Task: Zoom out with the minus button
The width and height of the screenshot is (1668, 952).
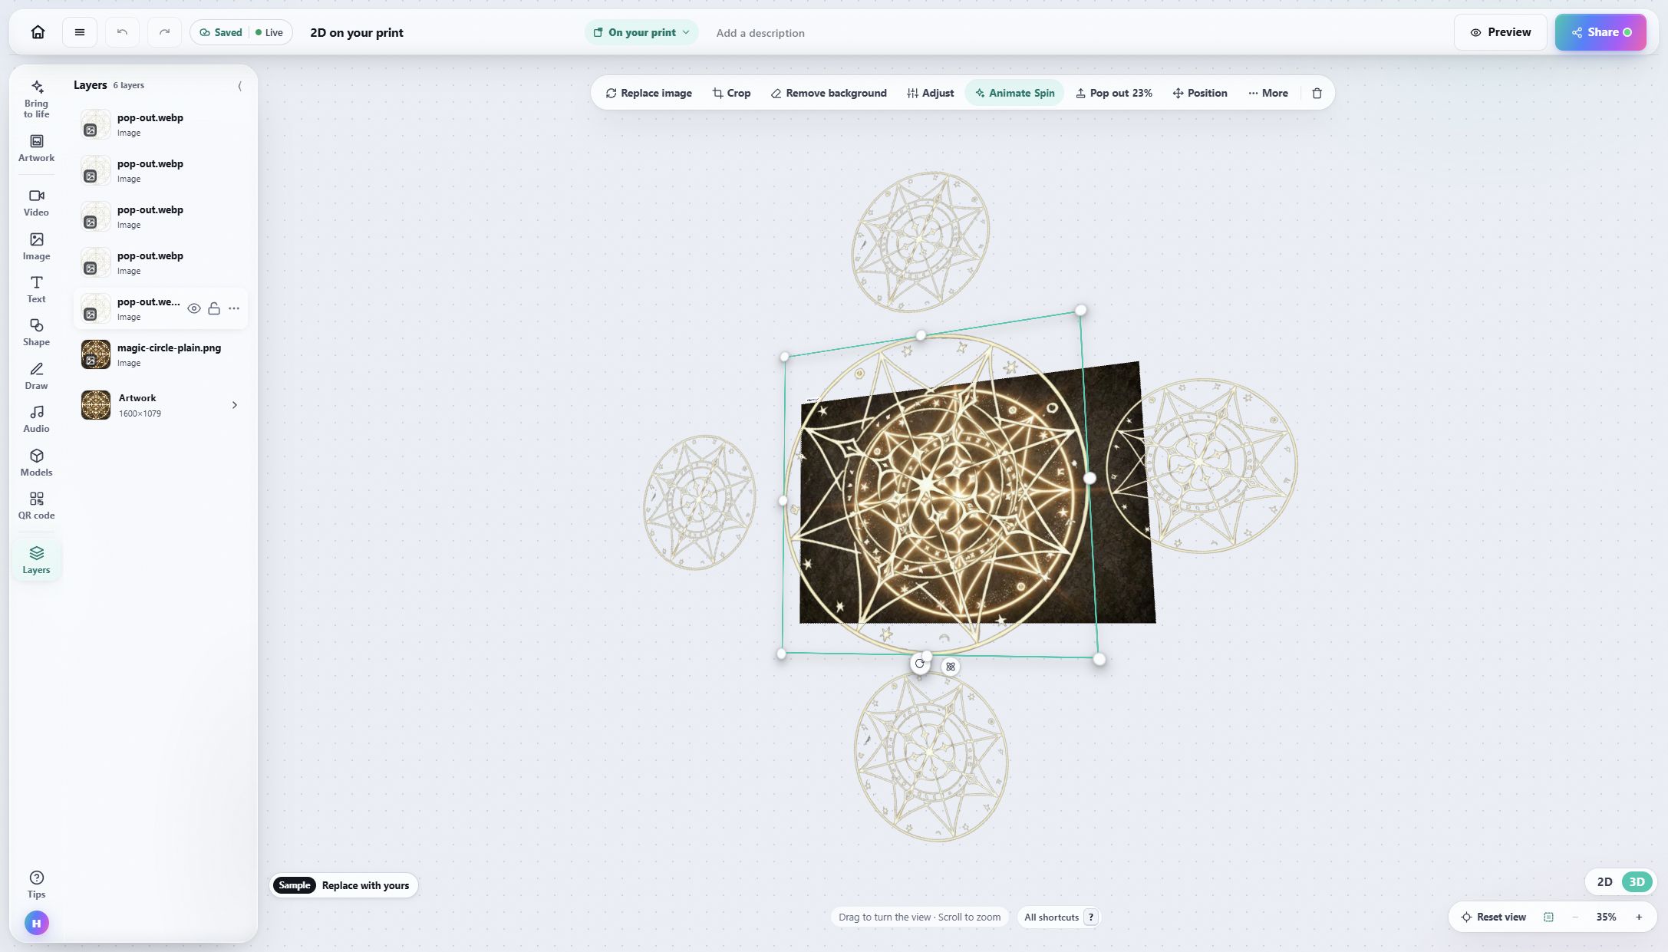Action: (1575, 917)
